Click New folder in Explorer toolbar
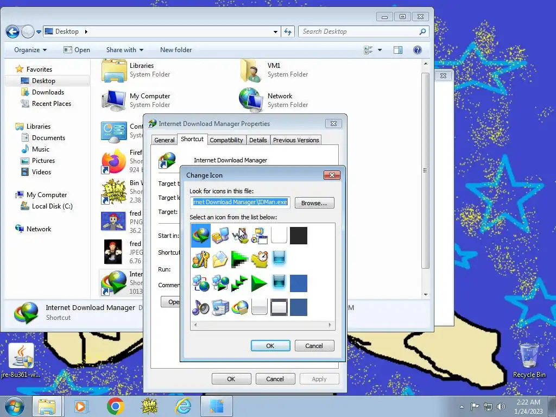 point(176,50)
